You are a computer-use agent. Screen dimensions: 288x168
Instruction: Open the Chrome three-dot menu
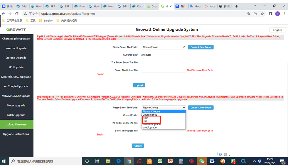(x=284, y=14)
